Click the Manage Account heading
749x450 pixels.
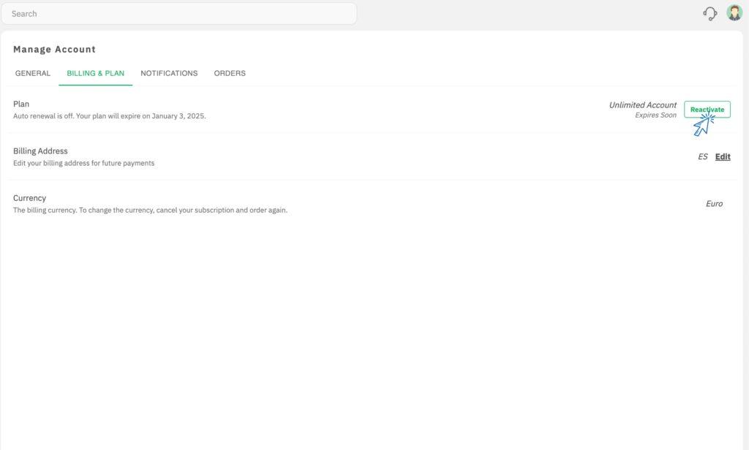[54, 49]
